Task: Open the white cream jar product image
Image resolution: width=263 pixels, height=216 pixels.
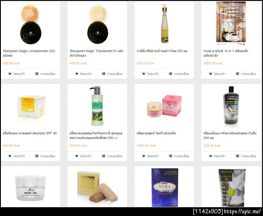Action: [x=30, y=188]
